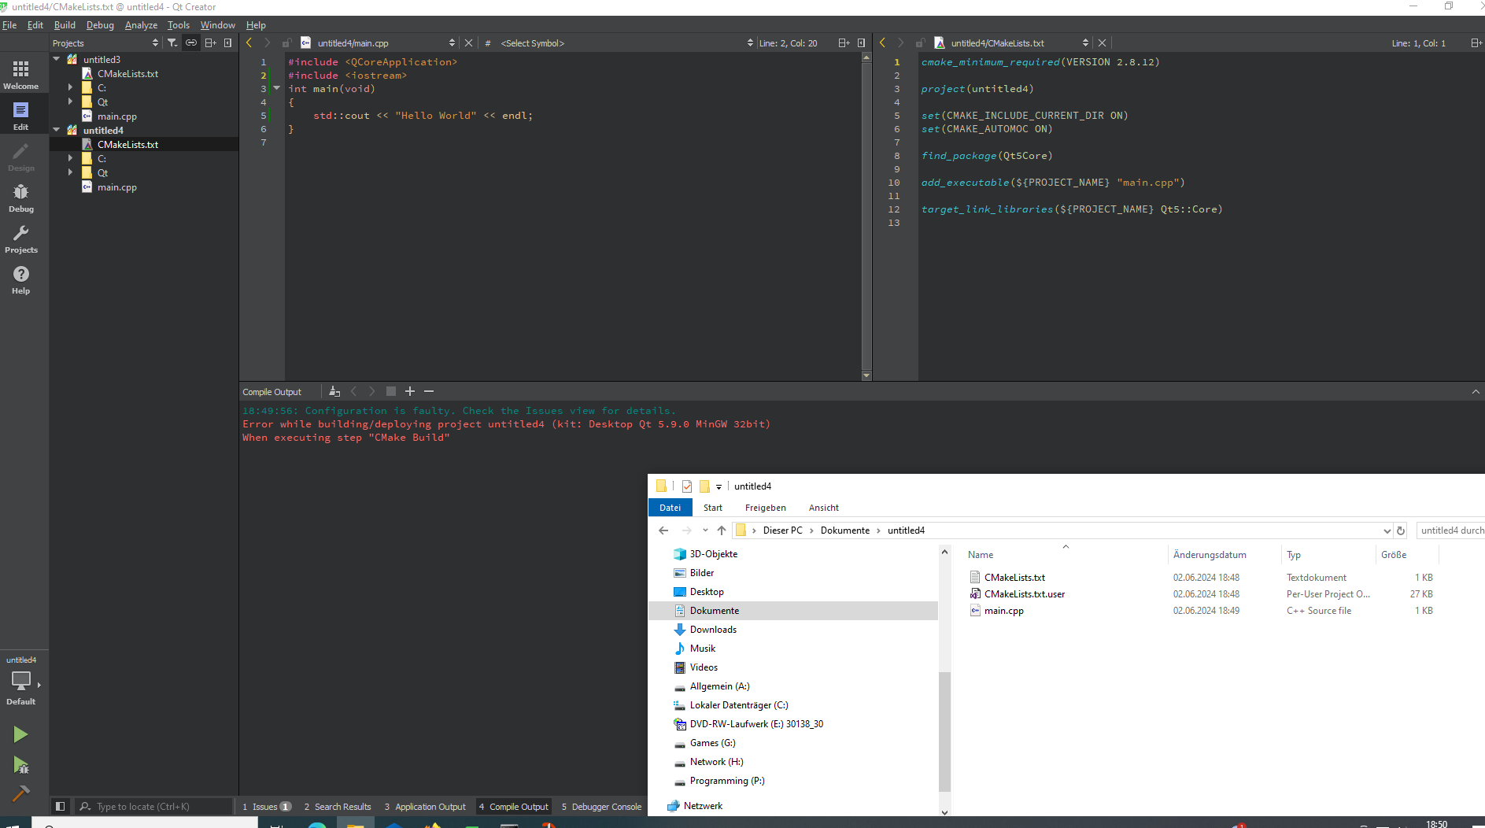1485x828 pixels.
Task: Go back in CMakeLists.txt editor
Action: (x=883, y=43)
